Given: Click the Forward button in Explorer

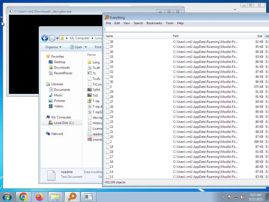Looking at the screenshot, I should (x=52, y=38).
